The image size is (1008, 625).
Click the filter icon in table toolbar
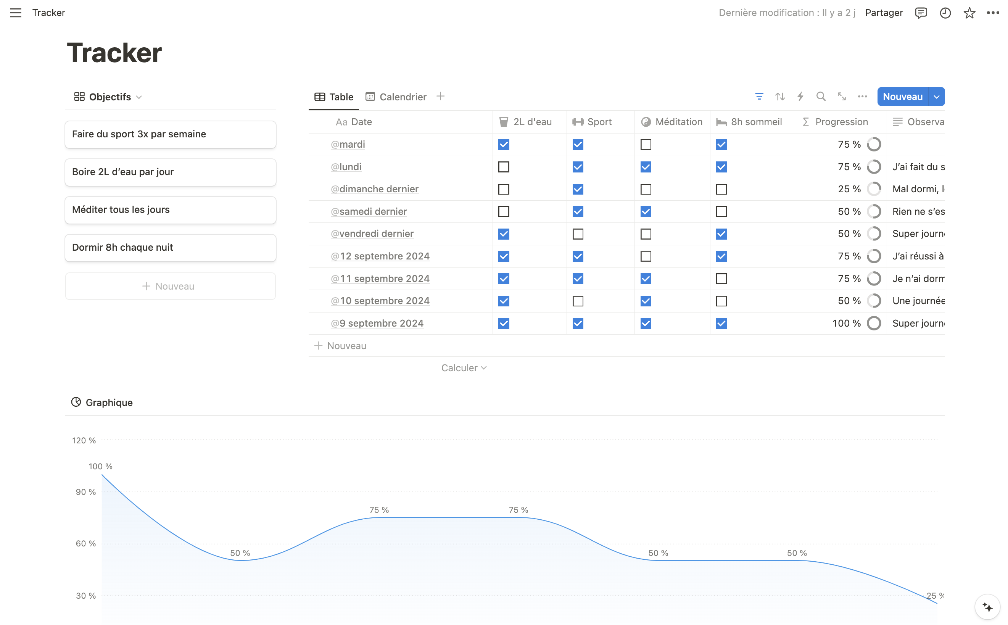[759, 97]
